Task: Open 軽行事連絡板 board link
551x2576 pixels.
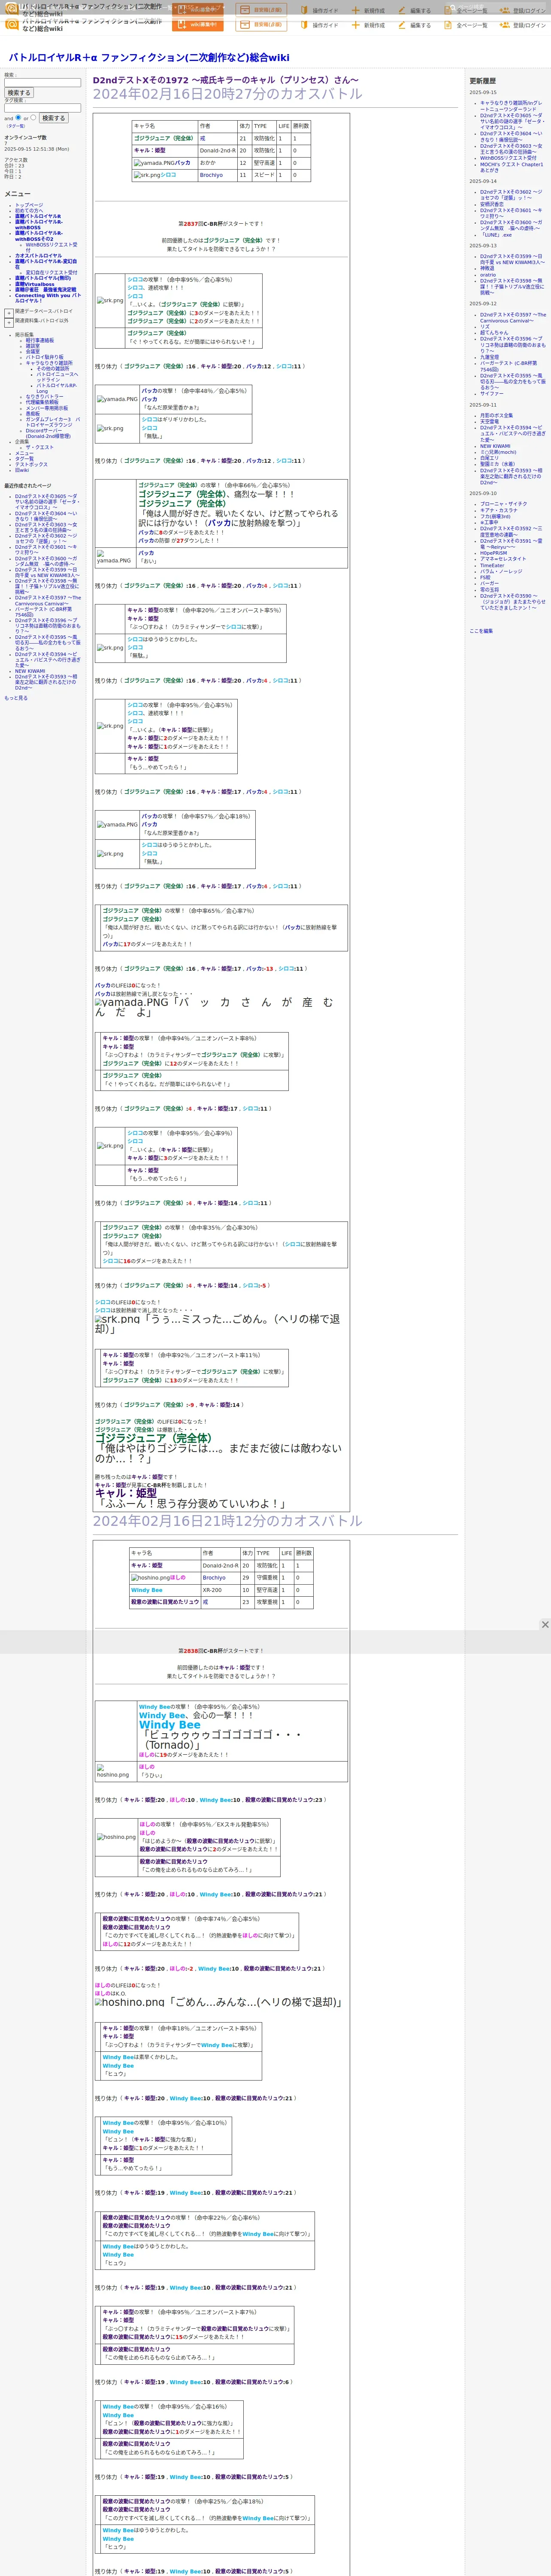Action: point(40,341)
